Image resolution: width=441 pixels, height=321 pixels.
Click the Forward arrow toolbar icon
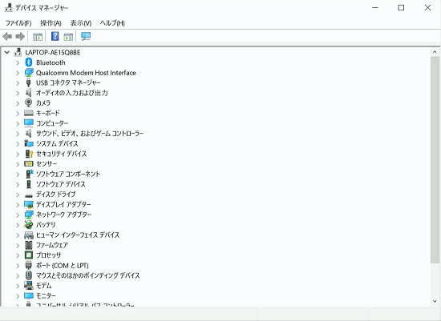point(20,36)
